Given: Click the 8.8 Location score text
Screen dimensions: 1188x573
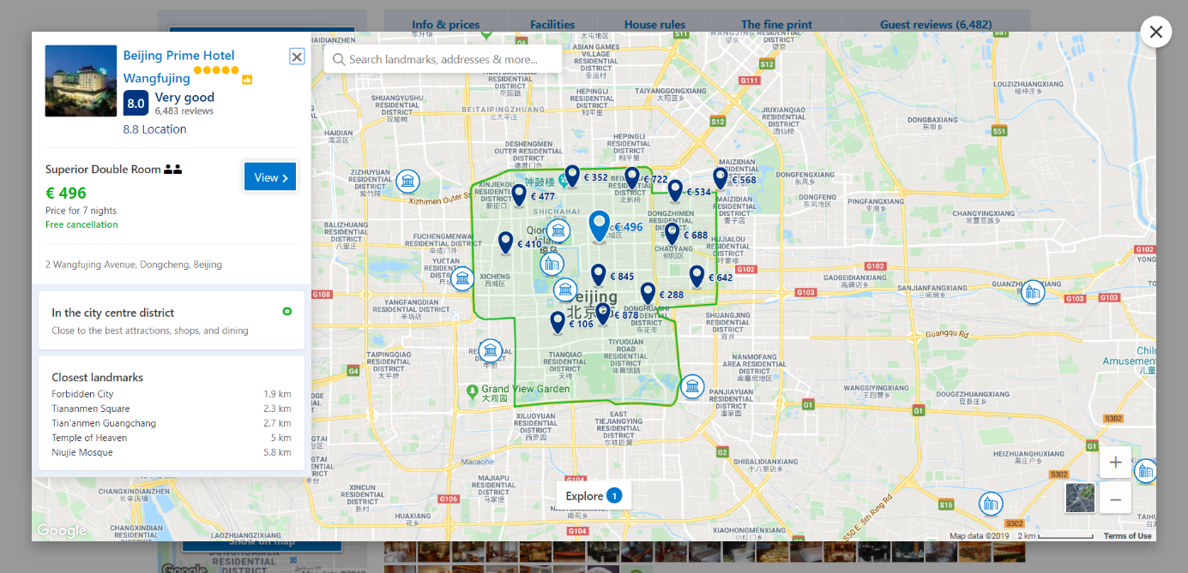Looking at the screenshot, I should coord(154,129).
